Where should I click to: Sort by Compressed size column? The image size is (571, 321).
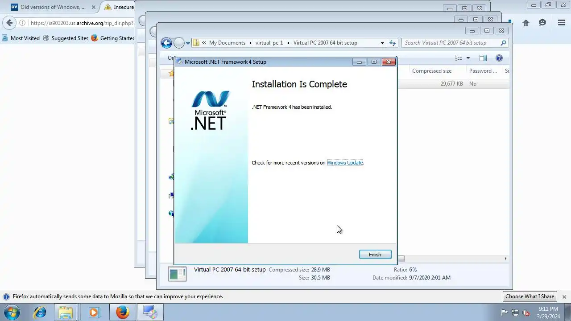tap(431, 71)
